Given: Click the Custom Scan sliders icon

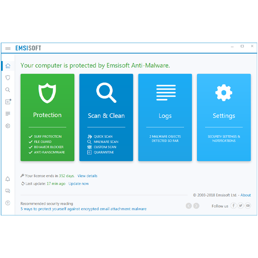Looking at the screenshot, I should (x=89, y=147).
